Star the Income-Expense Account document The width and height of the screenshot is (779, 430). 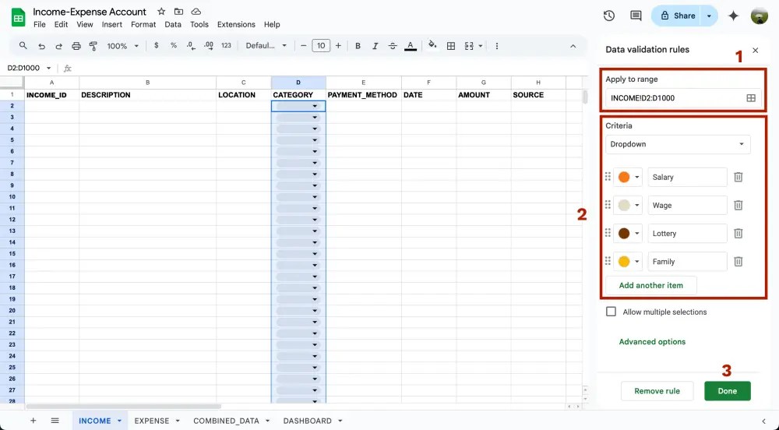161,12
